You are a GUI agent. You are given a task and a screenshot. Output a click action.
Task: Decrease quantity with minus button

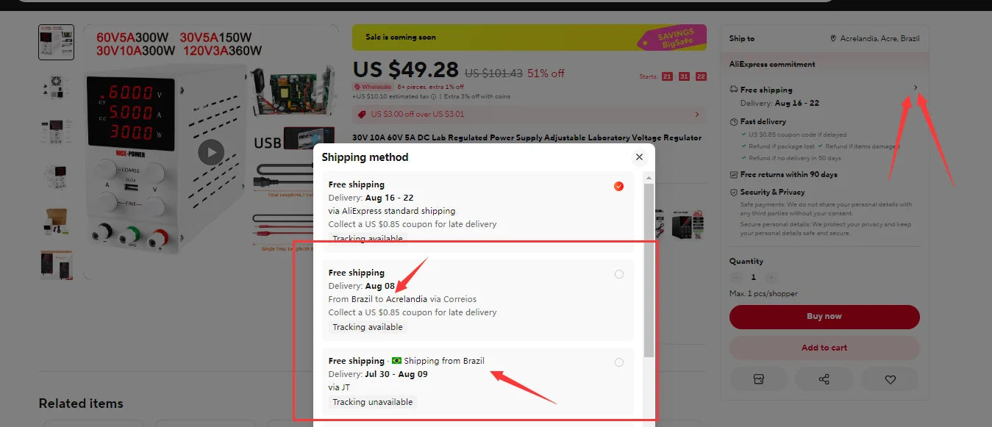coord(736,278)
